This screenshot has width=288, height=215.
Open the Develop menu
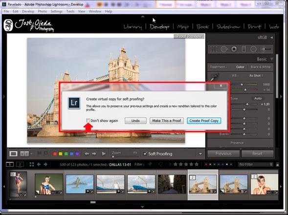(x=28, y=11)
